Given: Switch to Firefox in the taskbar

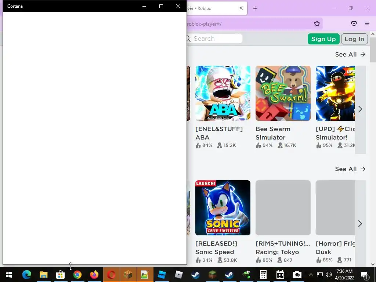Looking at the screenshot, I should coord(94,275).
